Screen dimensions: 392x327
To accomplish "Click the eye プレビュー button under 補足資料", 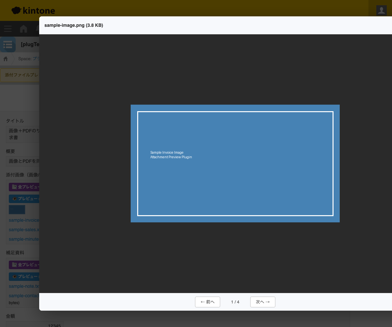I will pos(24,277).
